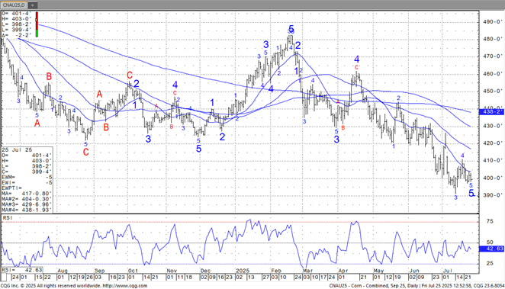The image size is (505, 289).
Task: Click the 25 level label on the RSI scale
Action: (x=490, y=263)
